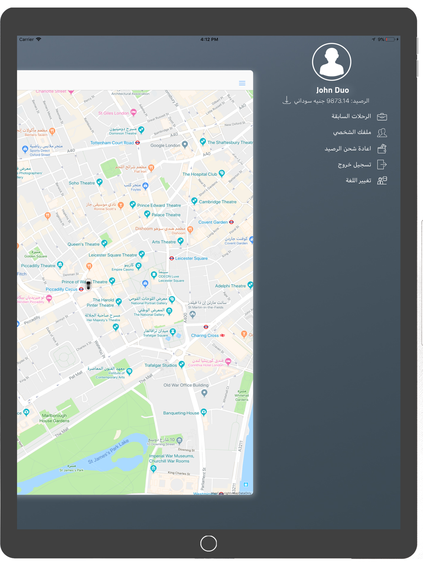
Task: Tap the wallet icon for اعادة شحن الرصيد
Action: pos(382,148)
